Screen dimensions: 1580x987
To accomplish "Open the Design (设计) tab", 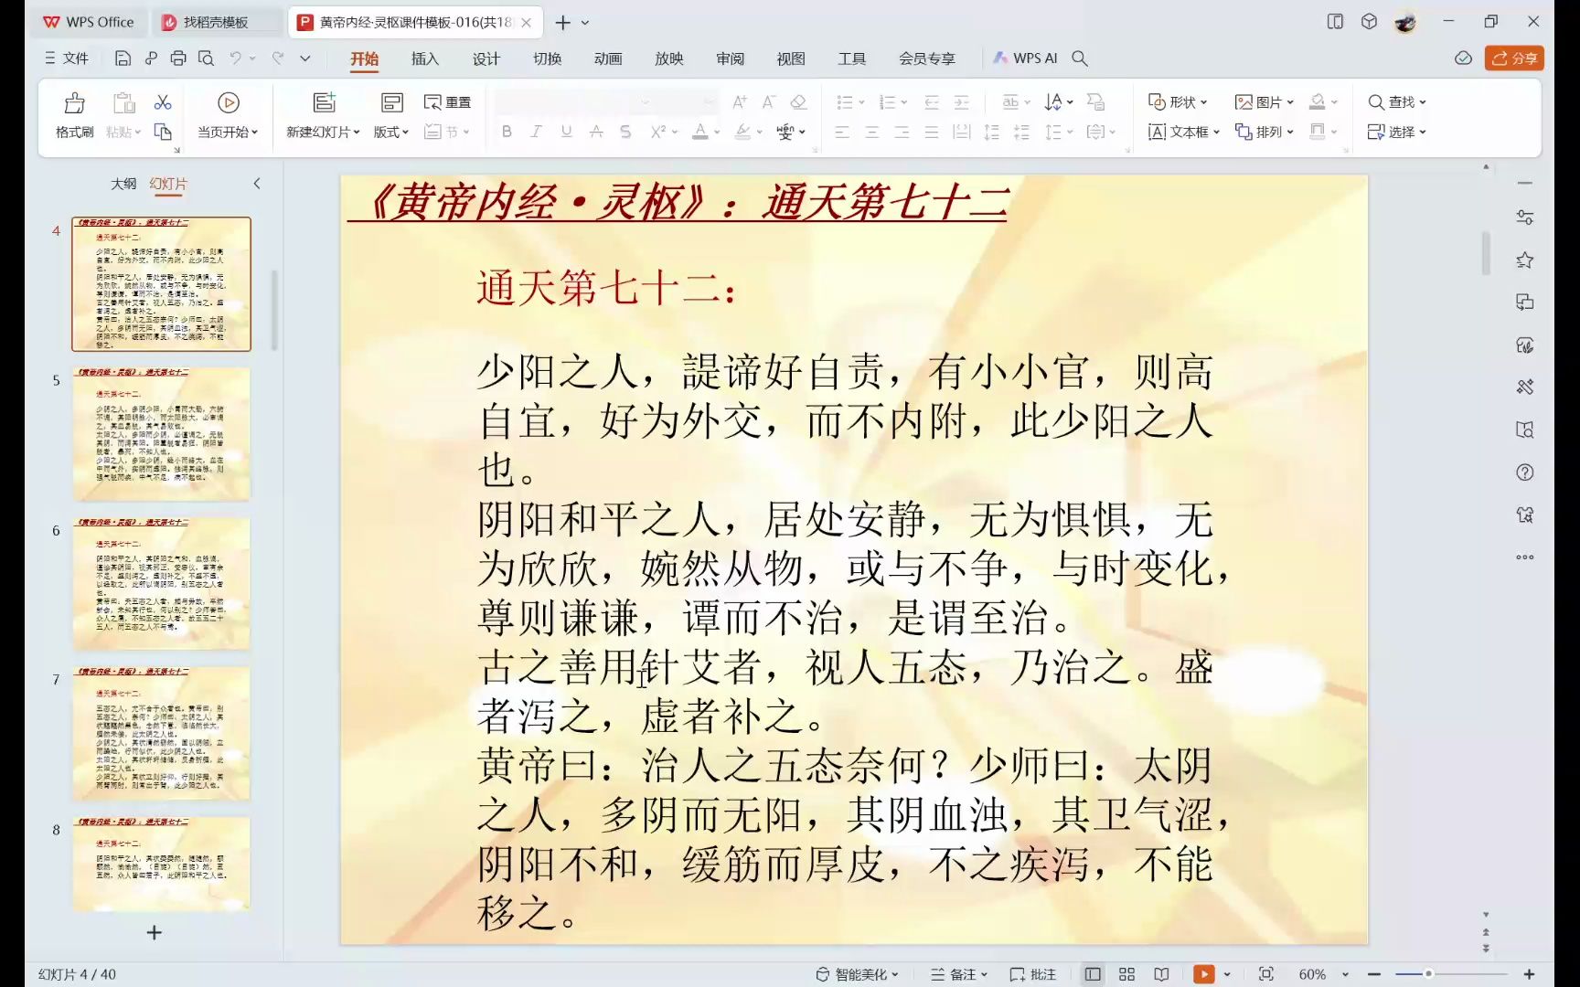I will (486, 58).
